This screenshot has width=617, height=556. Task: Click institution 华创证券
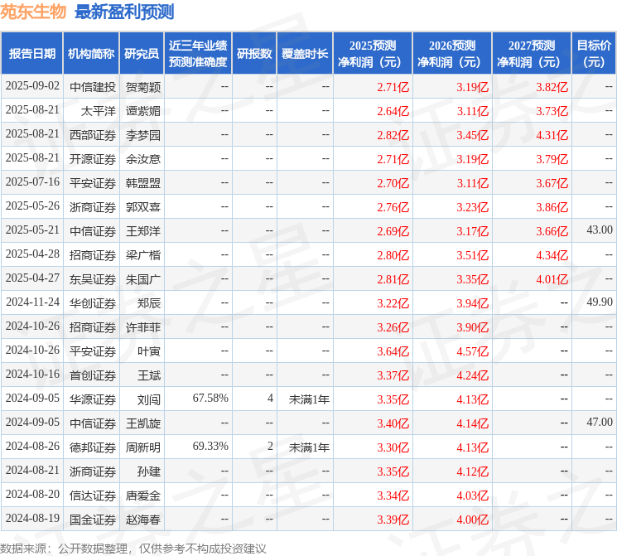[x=93, y=302]
